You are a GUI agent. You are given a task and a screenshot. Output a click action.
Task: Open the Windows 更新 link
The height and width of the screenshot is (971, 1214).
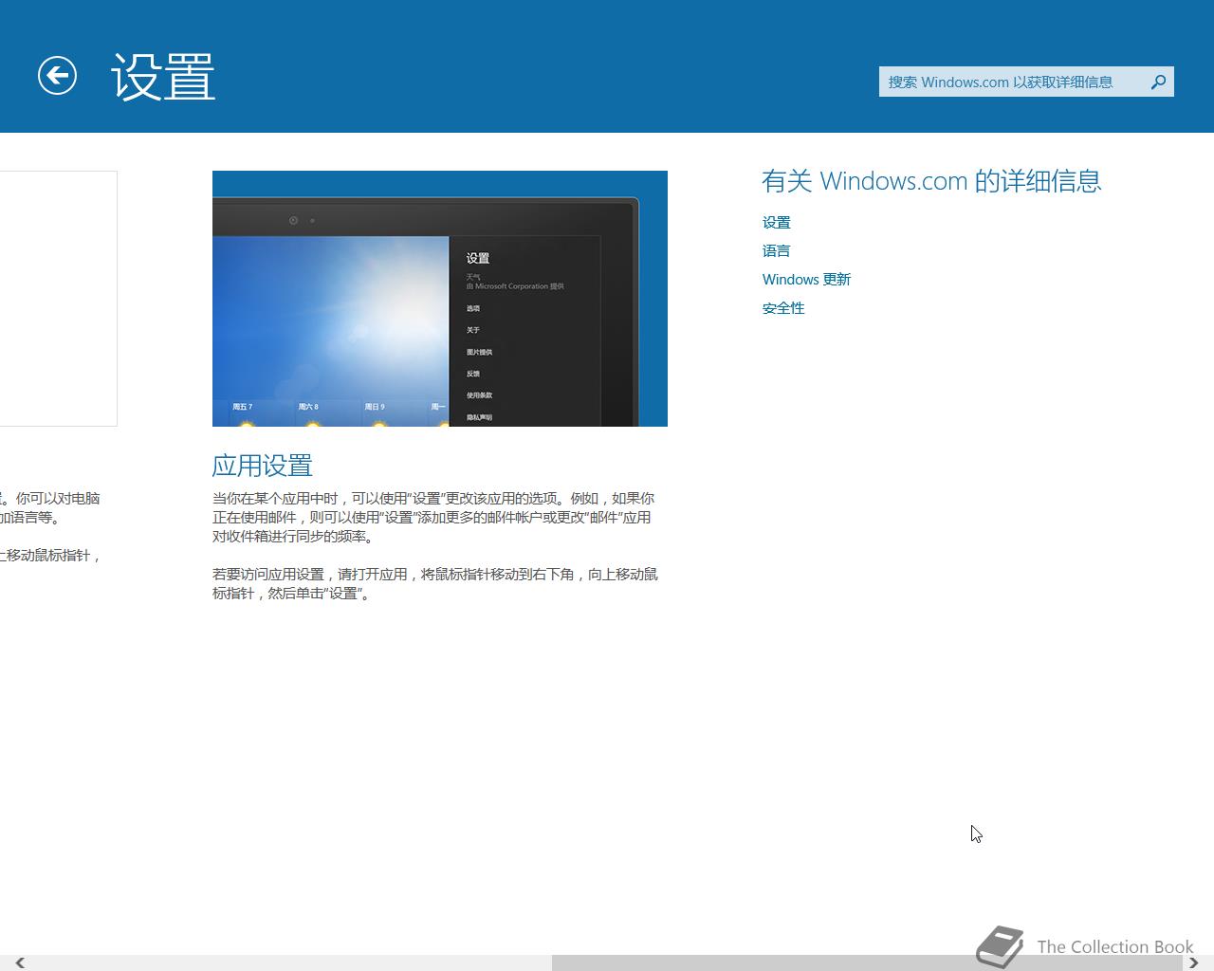coord(806,280)
